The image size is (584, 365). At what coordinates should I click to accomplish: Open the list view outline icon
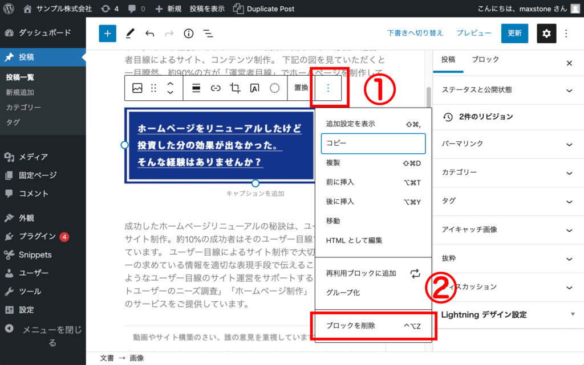[208, 33]
